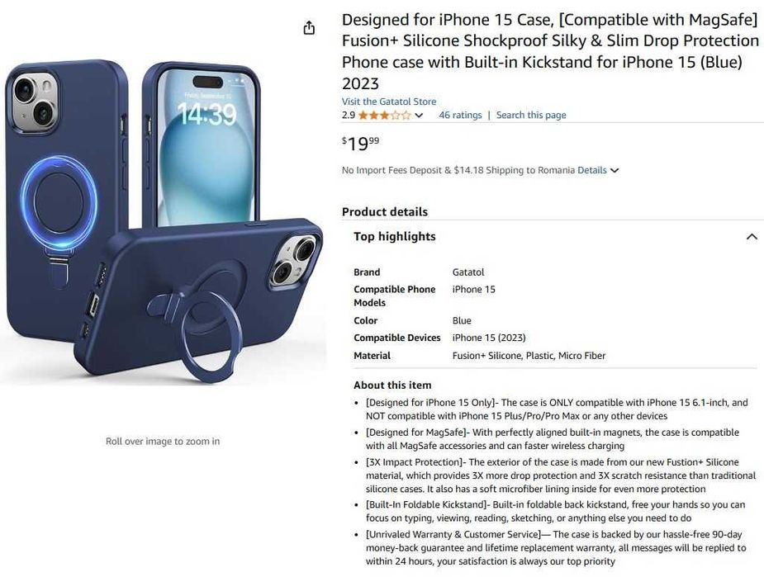The height and width of the screenshot is (577, 764).
Task: Click the Top highlights heading
Action: tap(395, 236)
